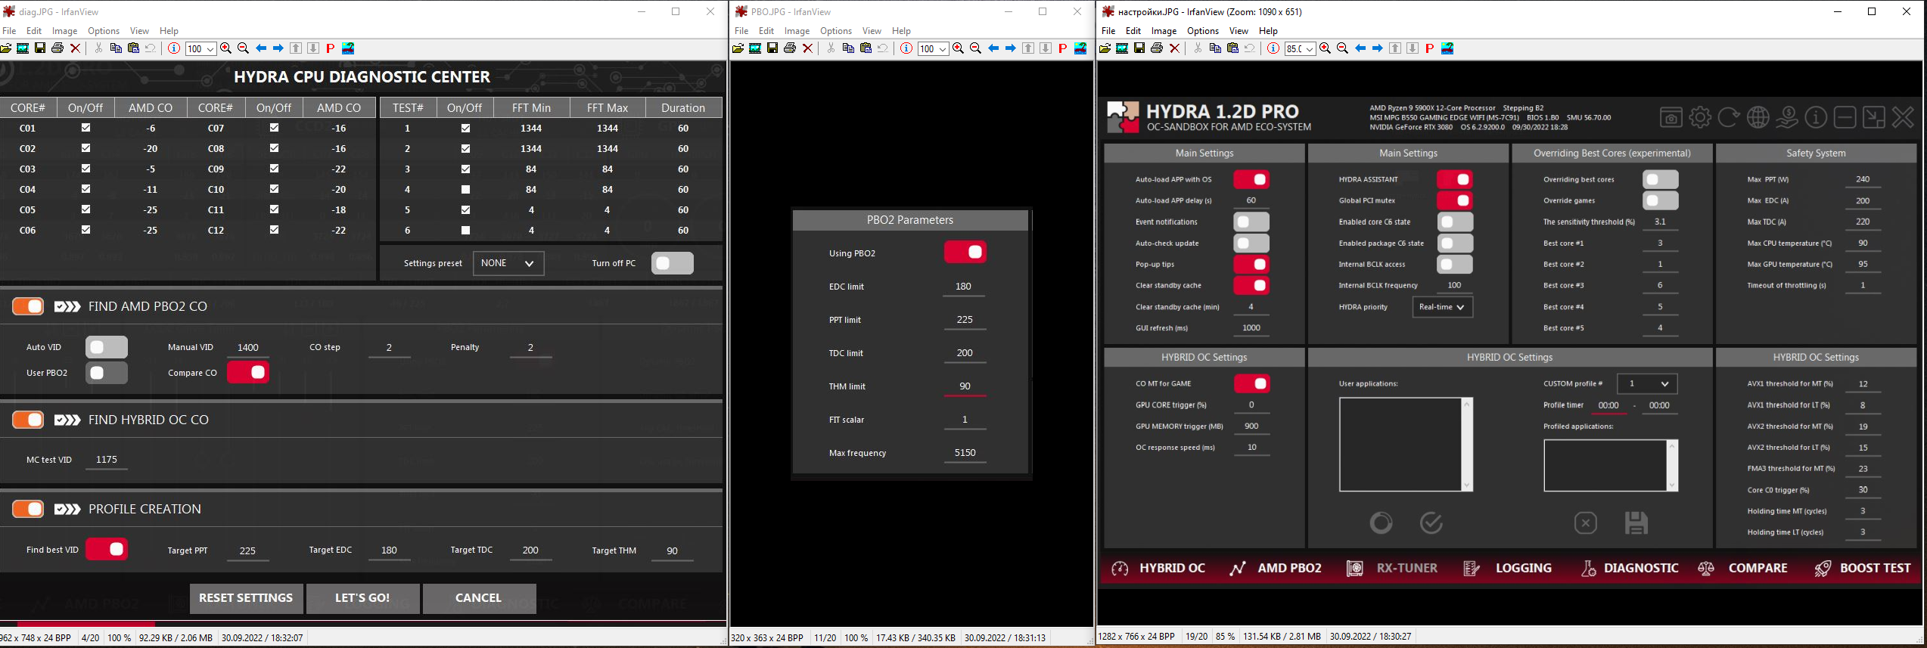Click the floppy save icon under Profiled applications

click(1636, 522)
